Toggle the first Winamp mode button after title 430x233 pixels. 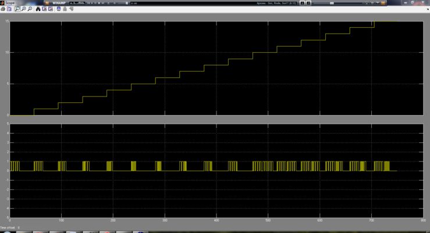[302, 3]
